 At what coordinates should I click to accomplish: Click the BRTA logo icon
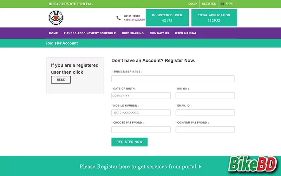click(55, 18)
